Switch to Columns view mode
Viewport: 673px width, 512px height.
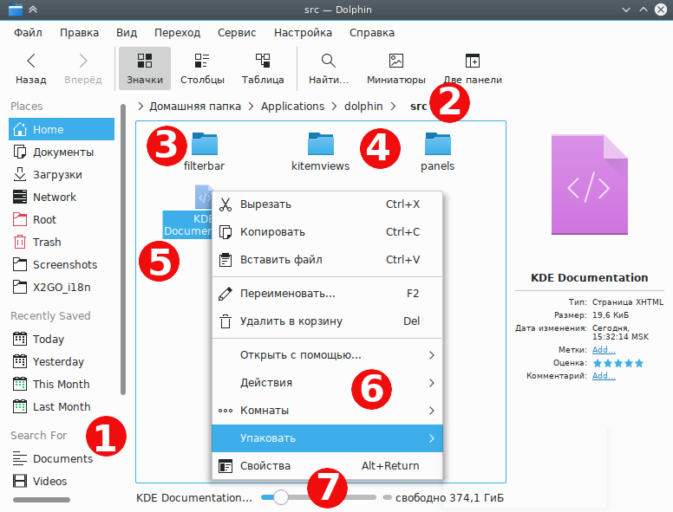click(201, 68)
